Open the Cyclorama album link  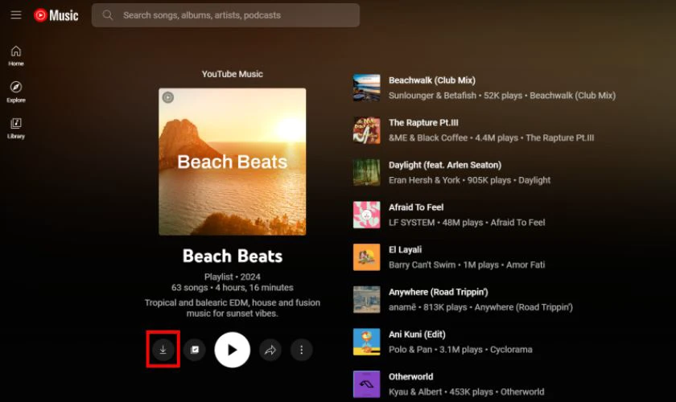point(511,350)
